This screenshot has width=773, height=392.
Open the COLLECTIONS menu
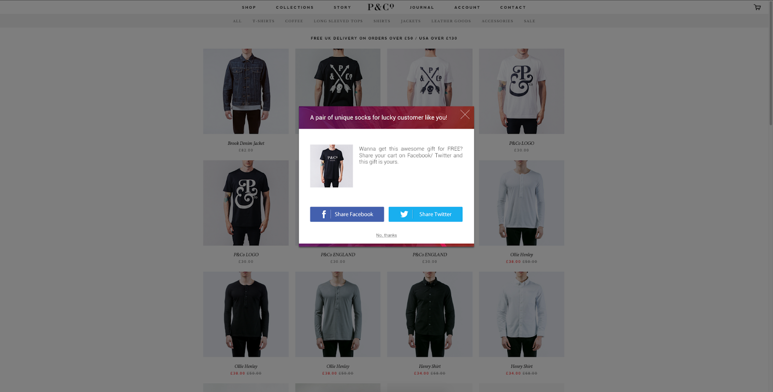(x=295, y=7)
